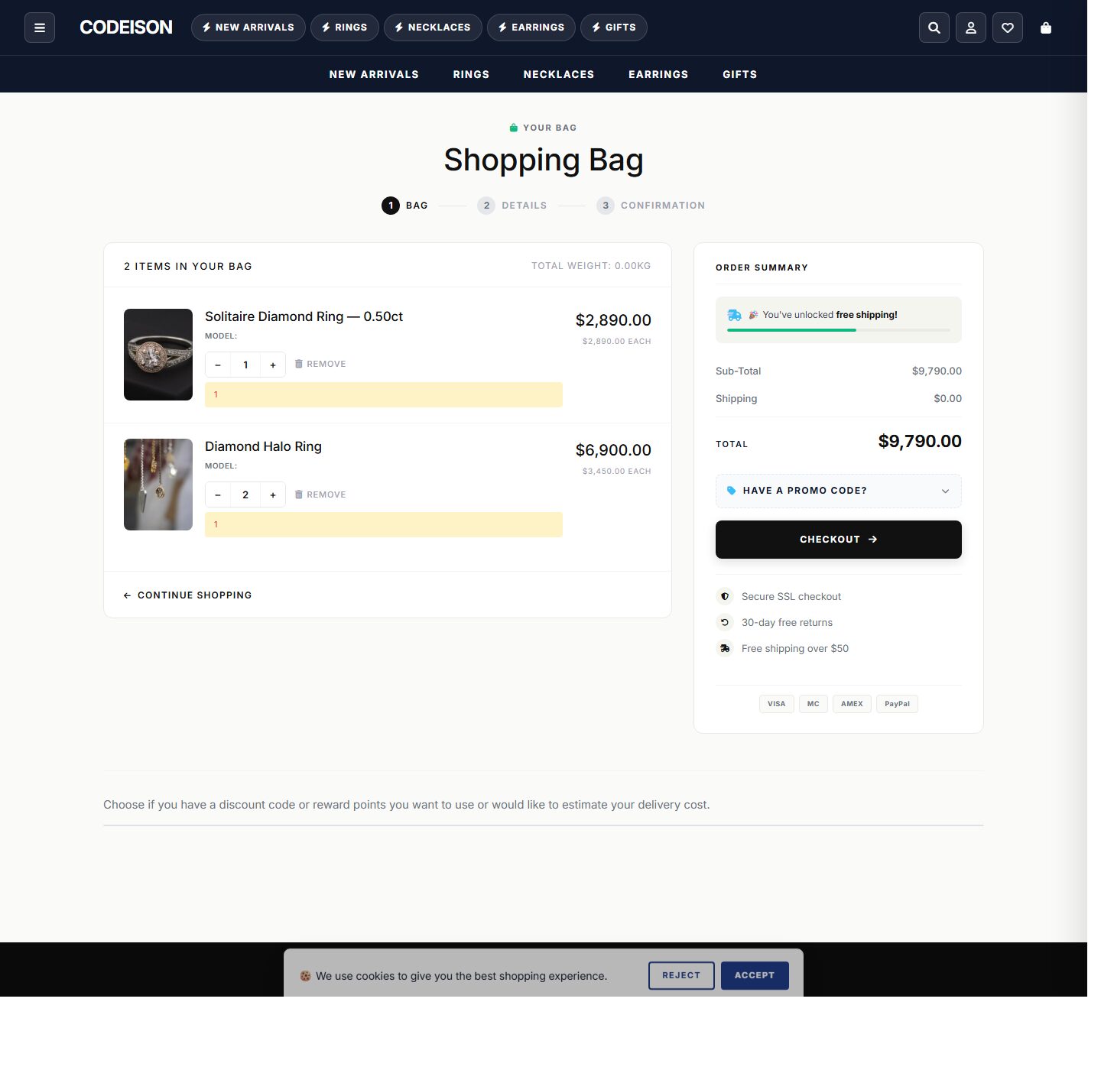The width and height of the screenshot is (1101, 1070).
Task: Open GIFTS in the navigation bar
Action: (x=740, y=74)
